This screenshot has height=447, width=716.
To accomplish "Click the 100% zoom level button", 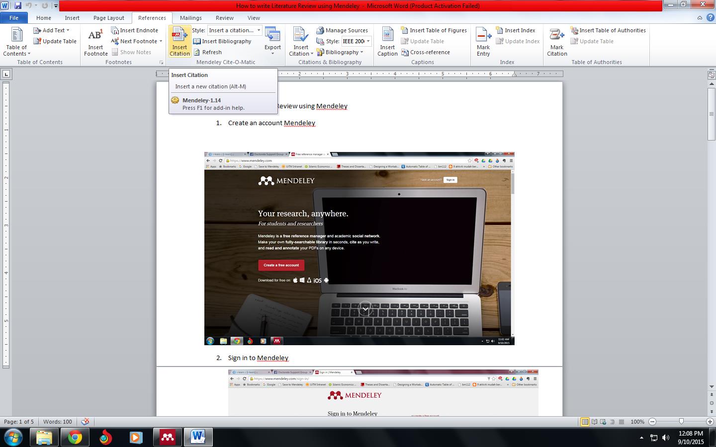I will (x=637, y=422).
